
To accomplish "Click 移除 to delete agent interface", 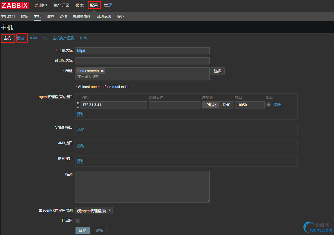I will 277,105.
